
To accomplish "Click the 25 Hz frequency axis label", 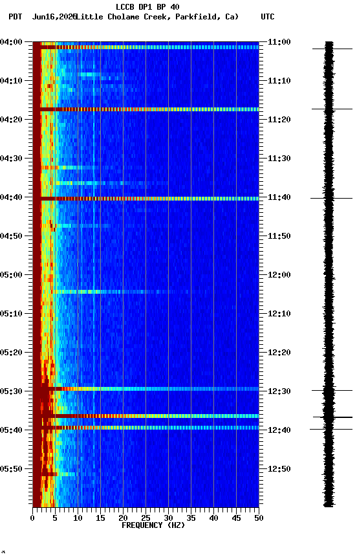I will (x=146, y=518).
